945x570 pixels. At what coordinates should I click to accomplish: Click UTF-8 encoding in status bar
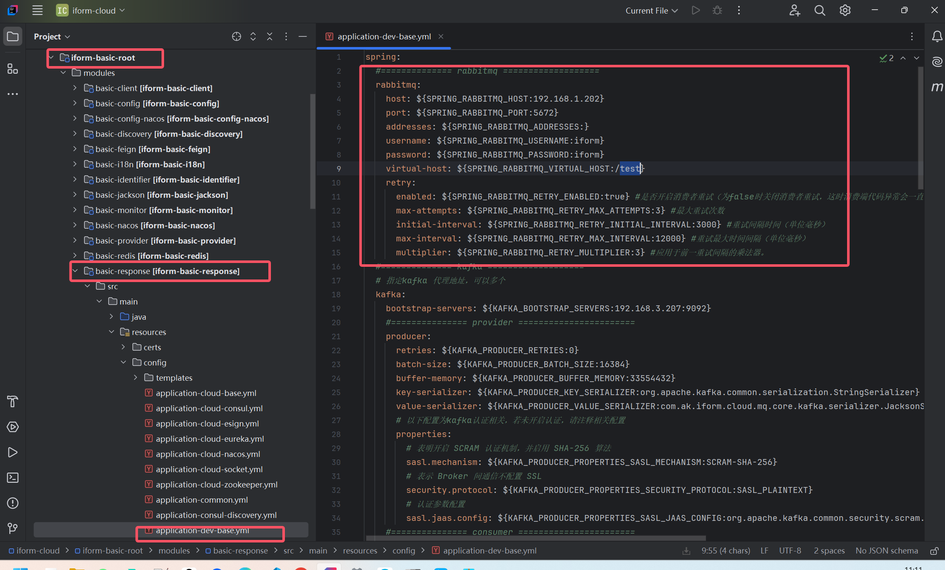pyautogui.click(x=790, y=551)
